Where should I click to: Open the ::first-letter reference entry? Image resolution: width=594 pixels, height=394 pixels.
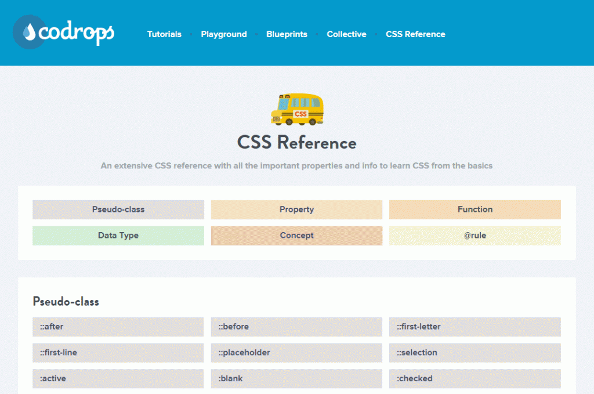click(x=475, y=327)
